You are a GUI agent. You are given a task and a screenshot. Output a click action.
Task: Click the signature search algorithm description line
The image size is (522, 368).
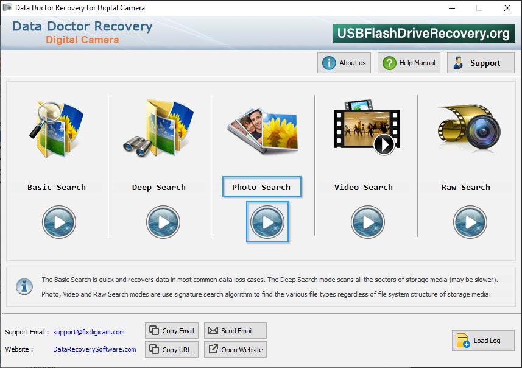coord(266,294)
